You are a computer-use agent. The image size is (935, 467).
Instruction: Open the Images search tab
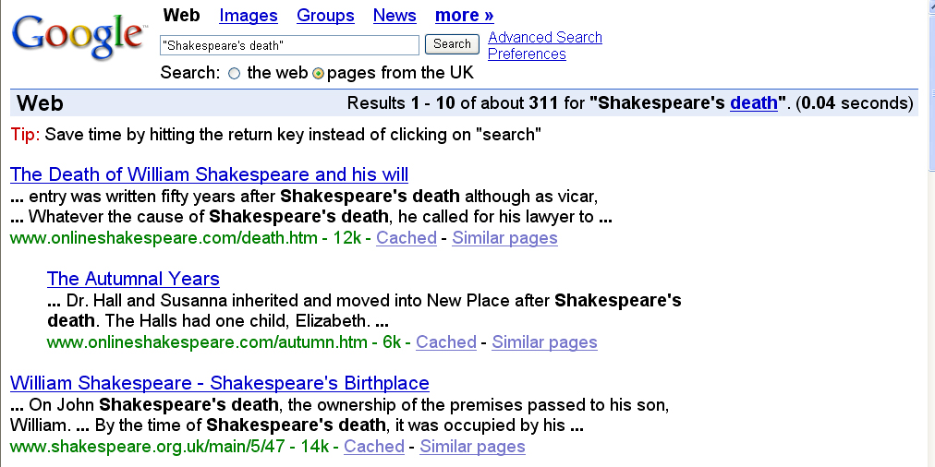(248, 16)
